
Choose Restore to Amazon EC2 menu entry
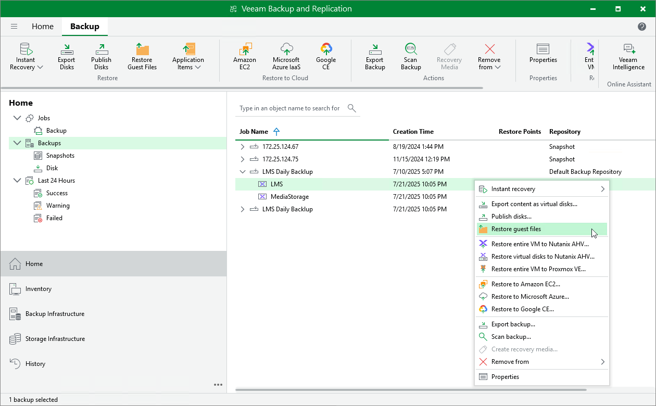click(x=525, y=284)
